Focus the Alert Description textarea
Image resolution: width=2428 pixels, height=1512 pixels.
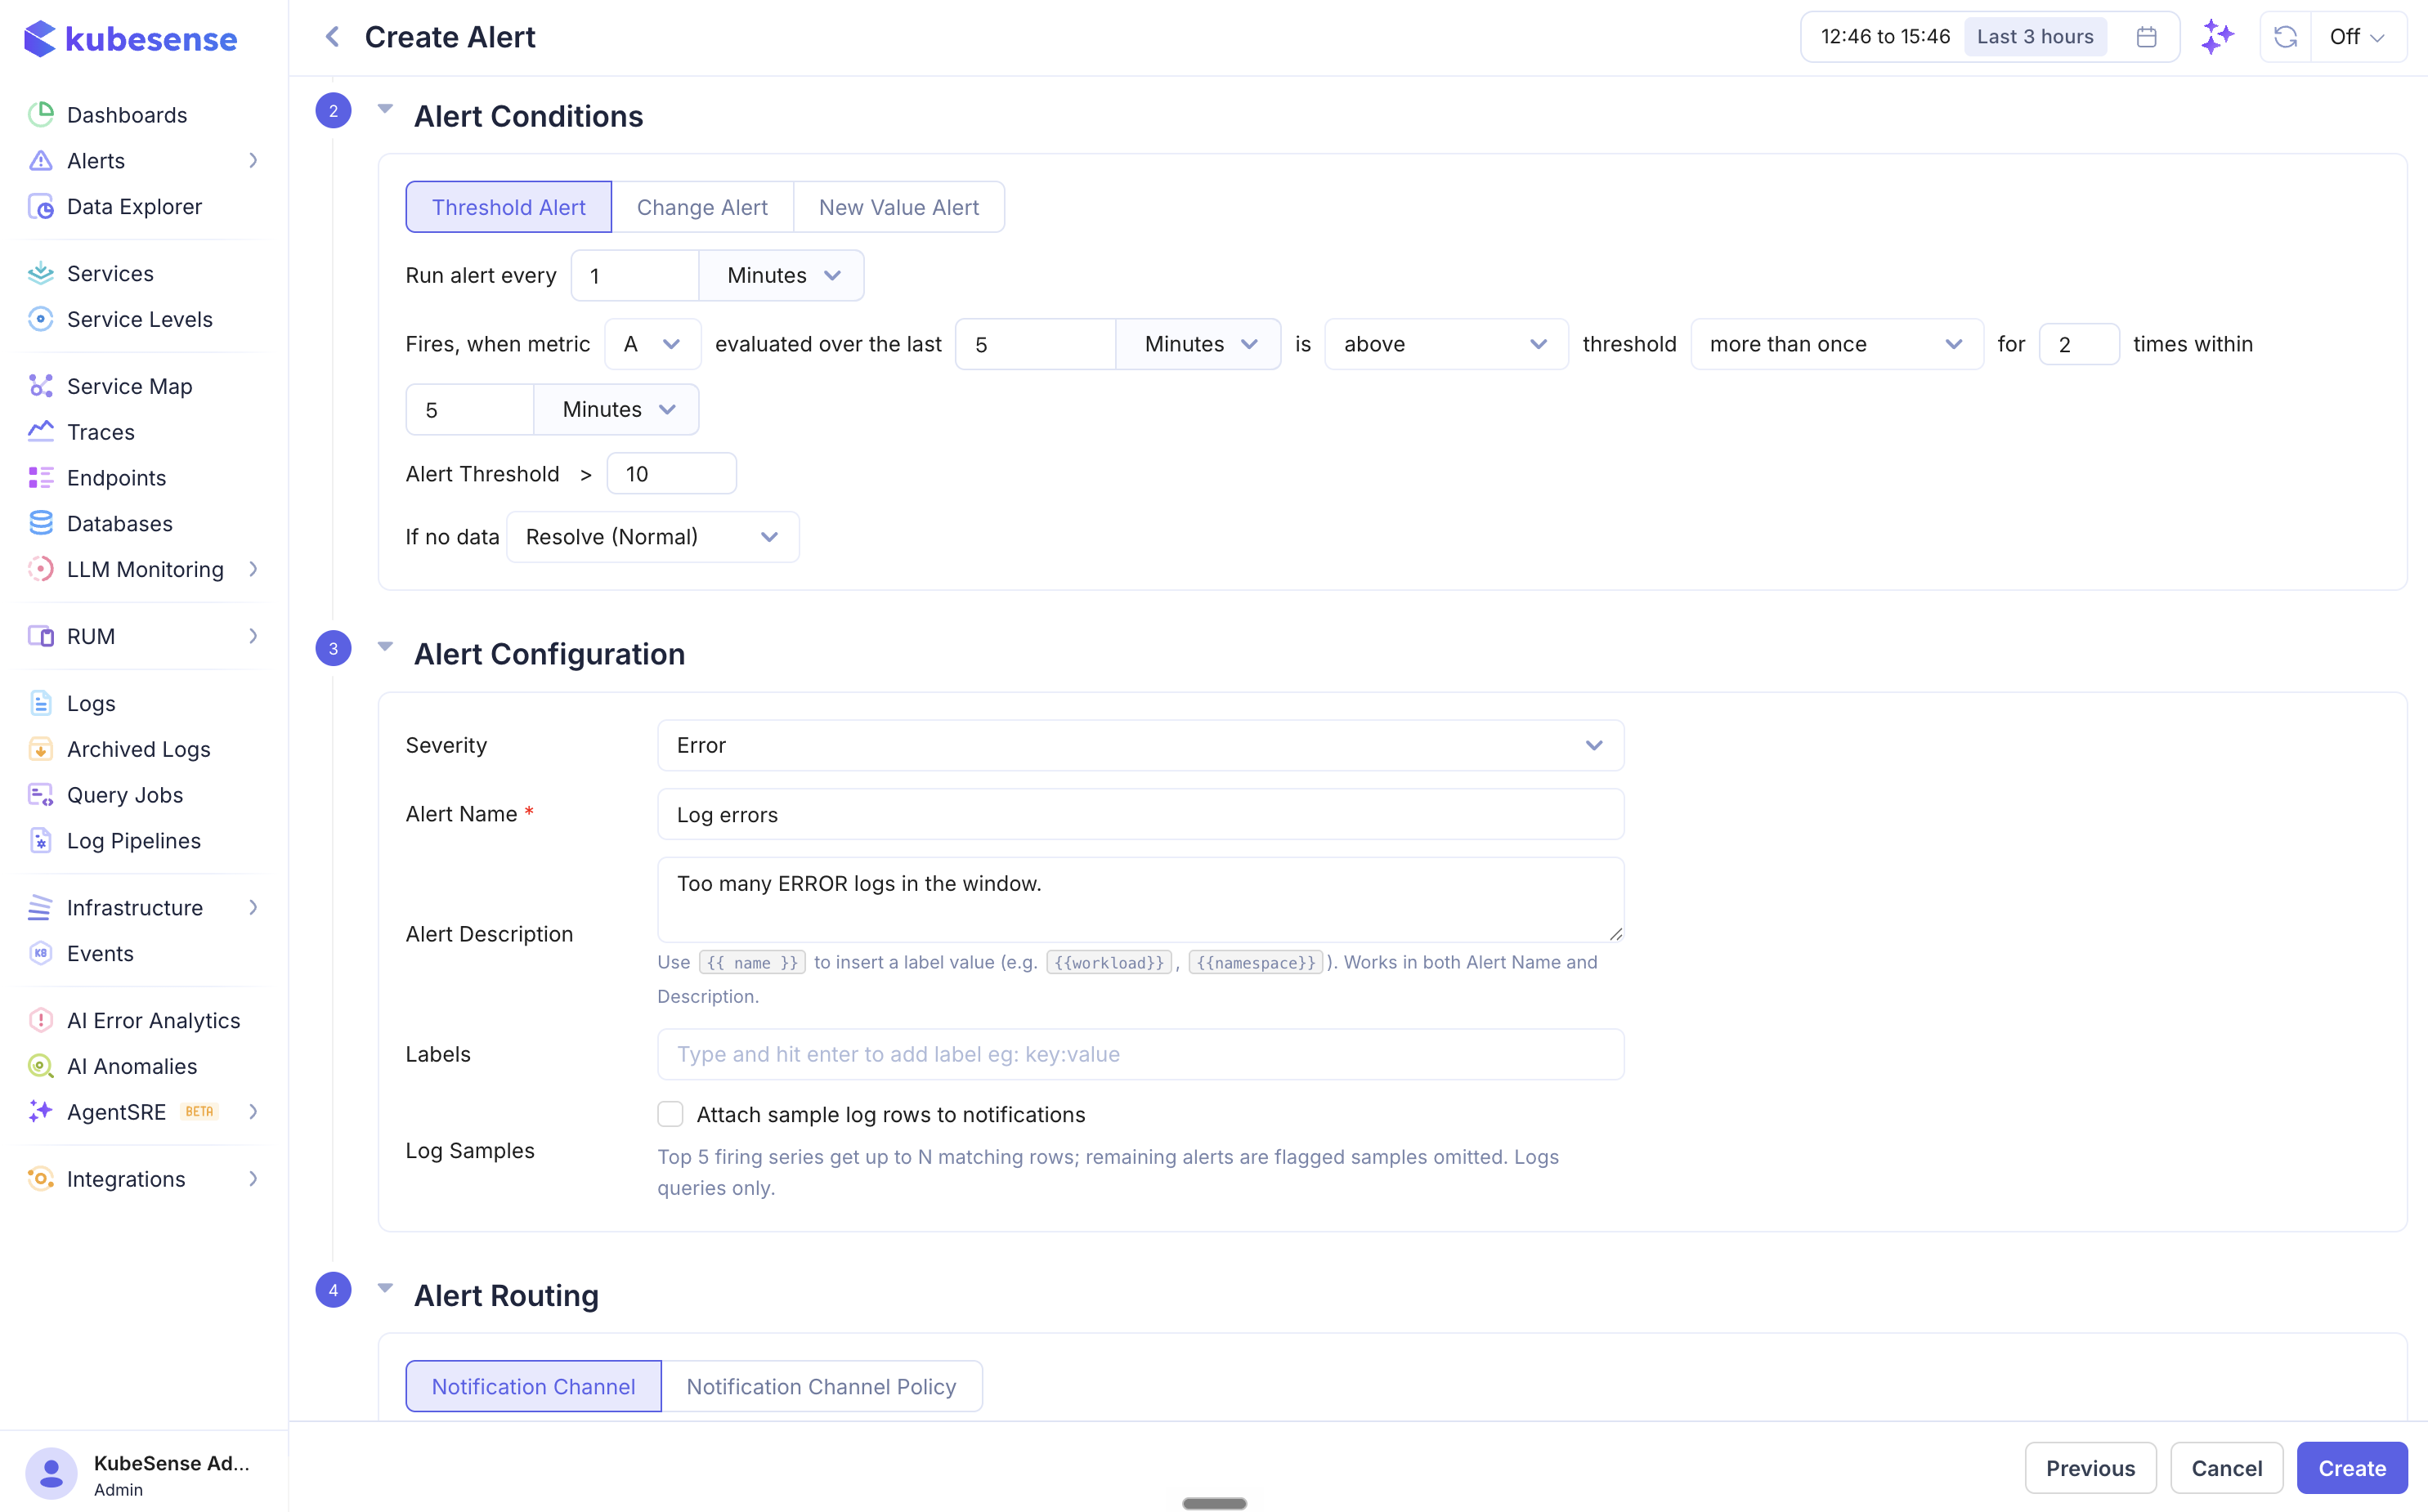[x=1140, y=899]
